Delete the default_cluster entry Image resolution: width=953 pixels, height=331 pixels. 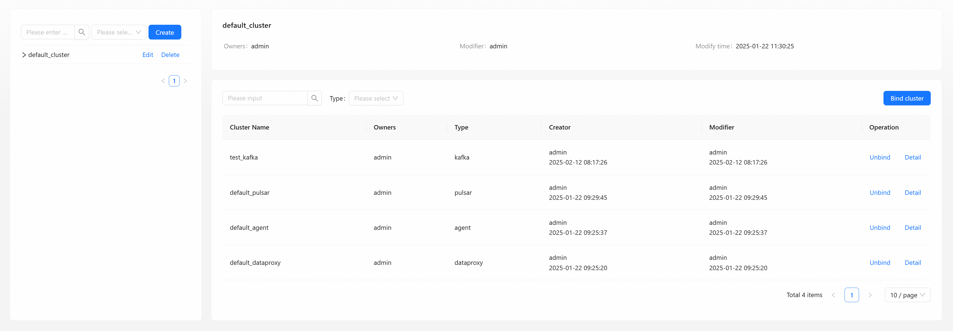170,55
